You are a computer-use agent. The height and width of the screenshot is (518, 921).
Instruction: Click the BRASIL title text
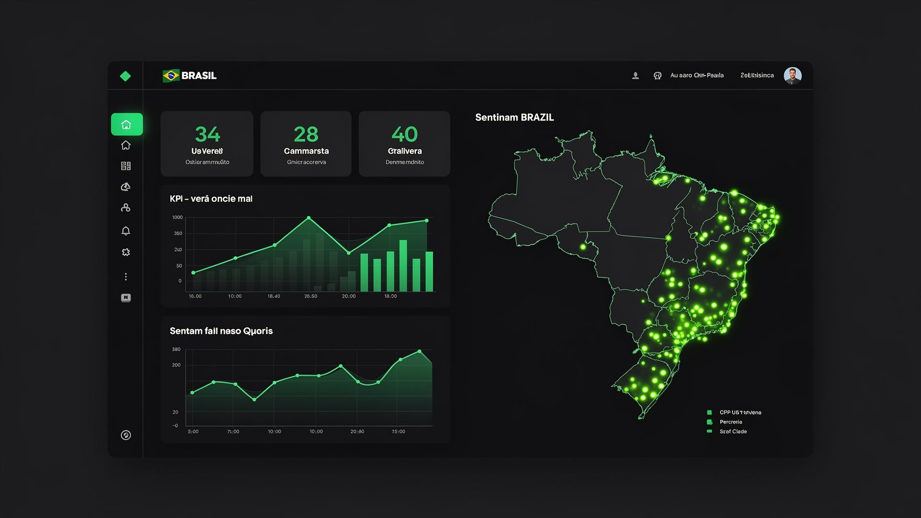pyautogui.click(x=199, y=75)
